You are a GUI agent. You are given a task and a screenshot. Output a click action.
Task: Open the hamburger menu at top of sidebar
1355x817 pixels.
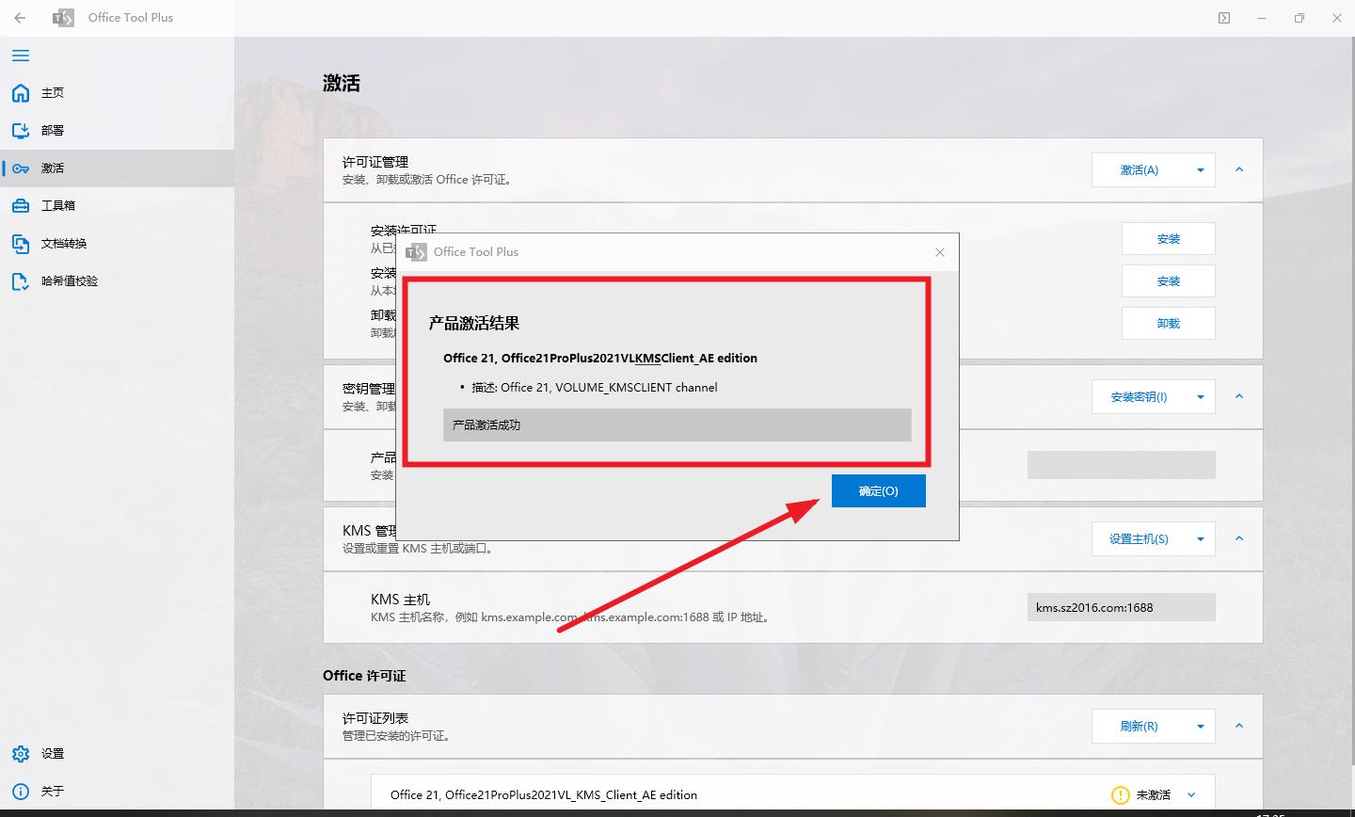20,56
